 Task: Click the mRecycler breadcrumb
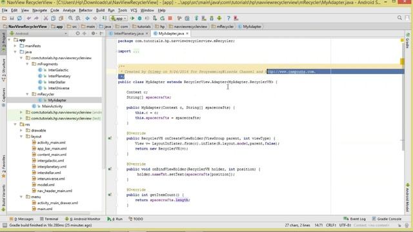[223, 26]
